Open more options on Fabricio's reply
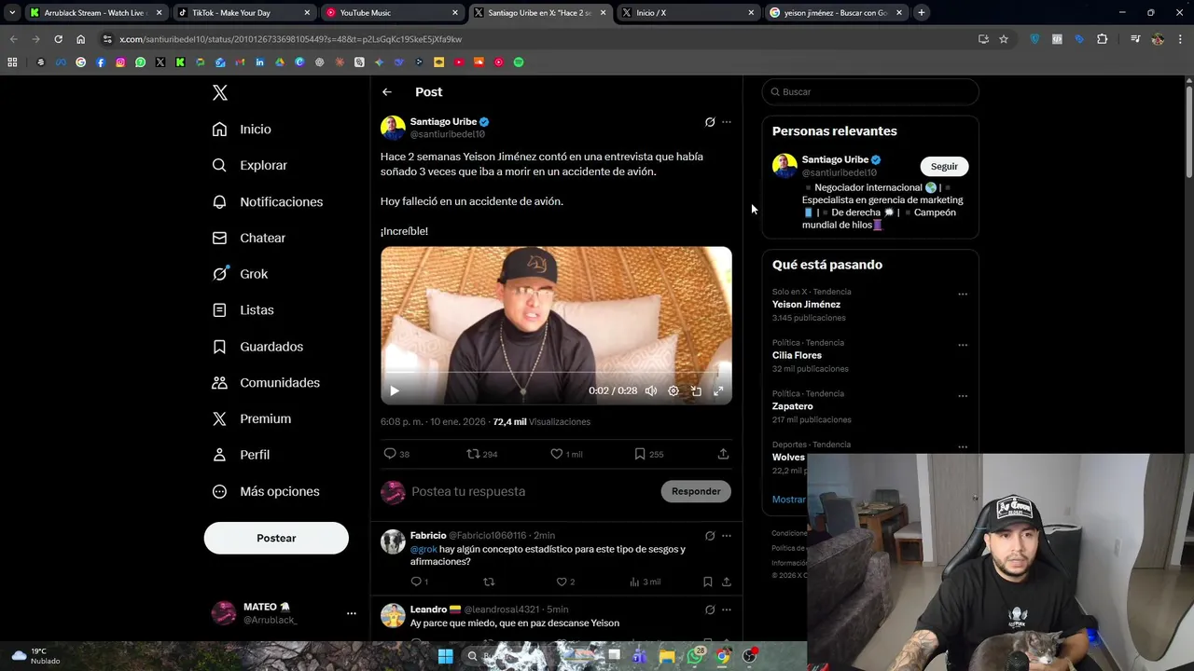The image size is (1194, 671). pos(727,536)
